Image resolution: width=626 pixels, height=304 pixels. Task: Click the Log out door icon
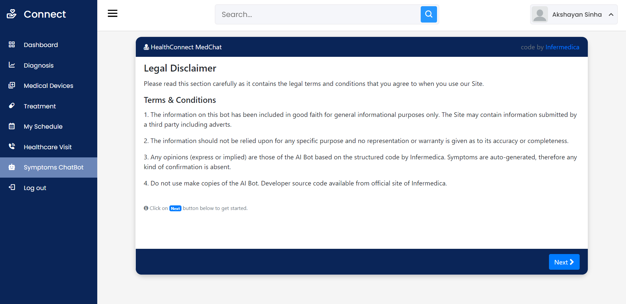pyautogui.click(x=12, y=187)
